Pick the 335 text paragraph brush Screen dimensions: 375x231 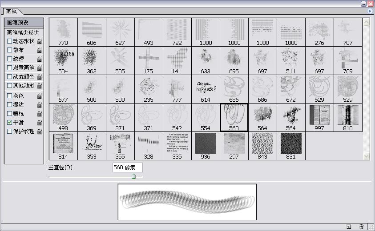177,146
